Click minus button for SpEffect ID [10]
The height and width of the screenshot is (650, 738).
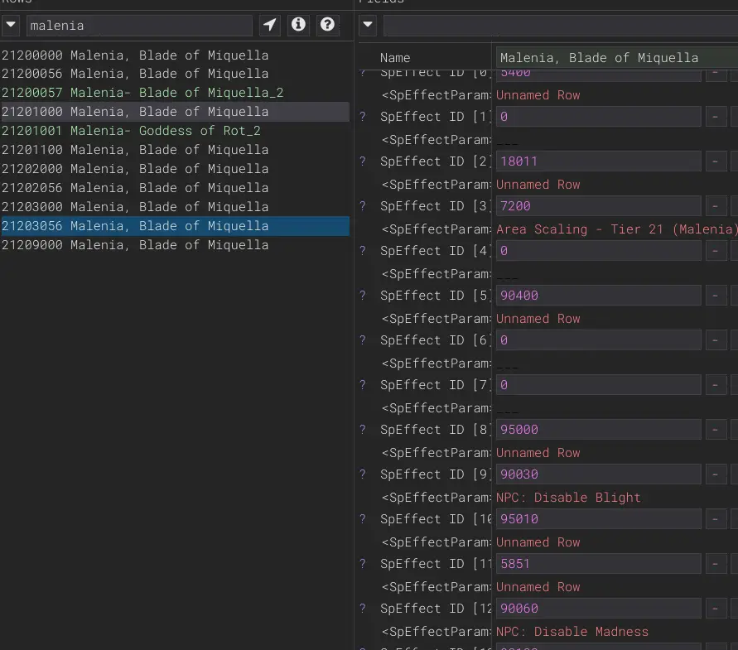(716, 519)
